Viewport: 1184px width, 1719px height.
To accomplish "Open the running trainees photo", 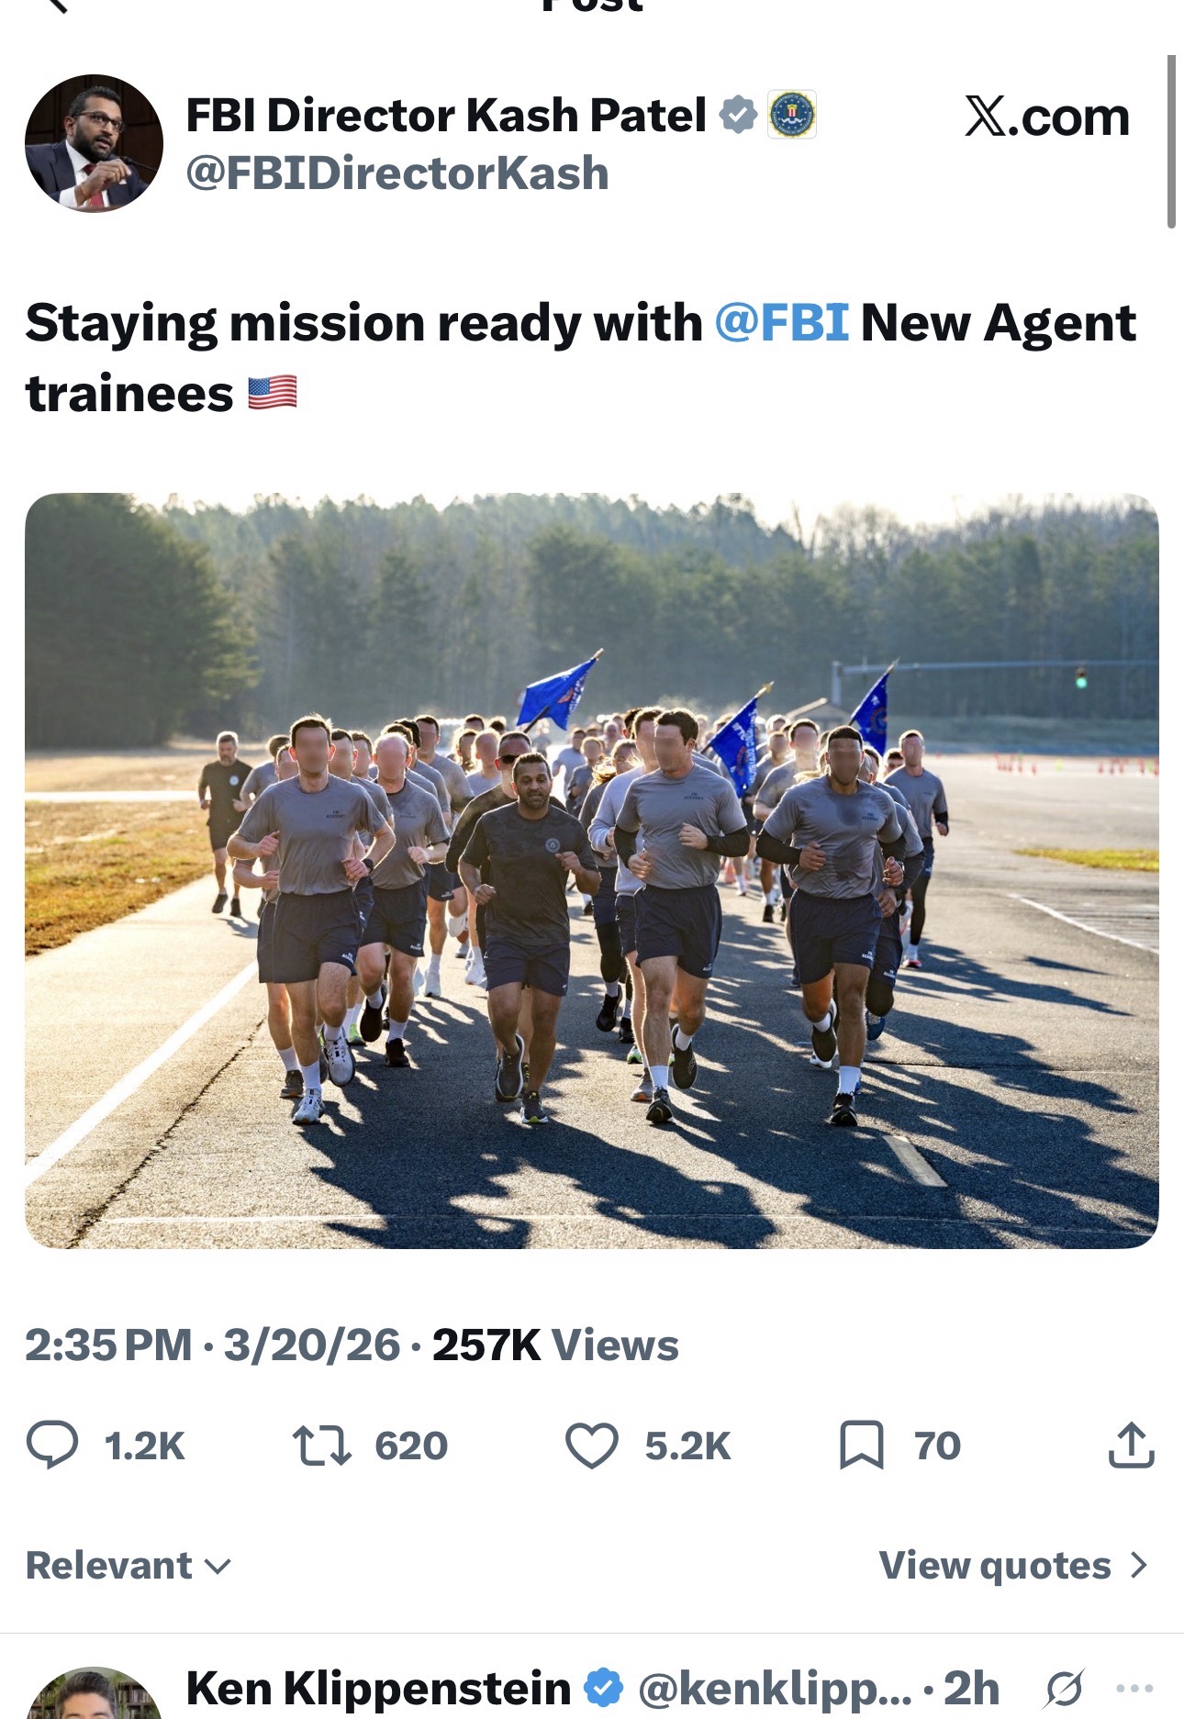I will [592, 871].
